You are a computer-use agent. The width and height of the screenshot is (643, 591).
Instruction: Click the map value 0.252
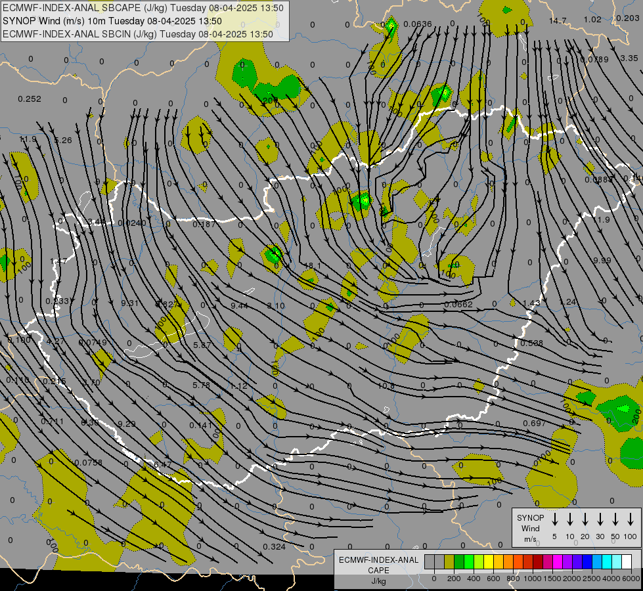point(30,99)
